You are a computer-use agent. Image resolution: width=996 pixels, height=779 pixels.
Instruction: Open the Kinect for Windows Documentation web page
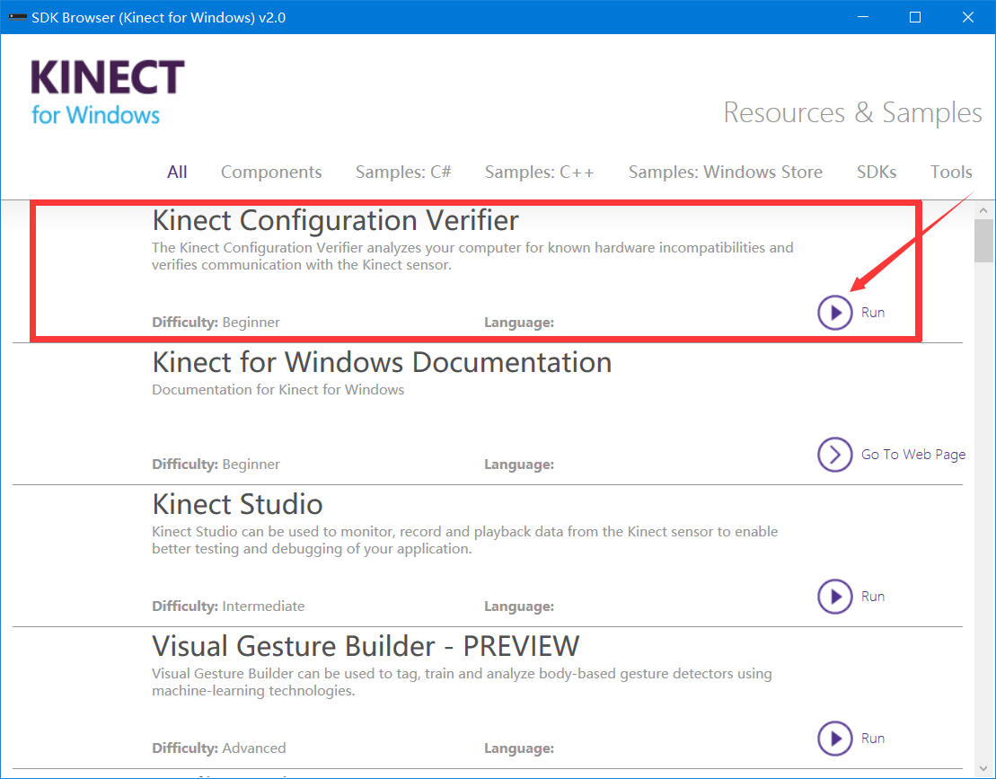912,455
